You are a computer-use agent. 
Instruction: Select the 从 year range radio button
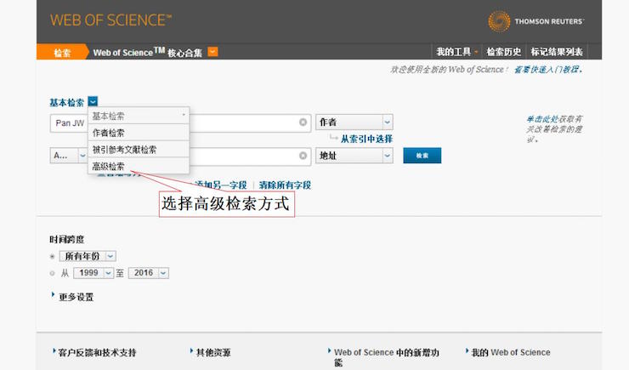click(52, 273)
